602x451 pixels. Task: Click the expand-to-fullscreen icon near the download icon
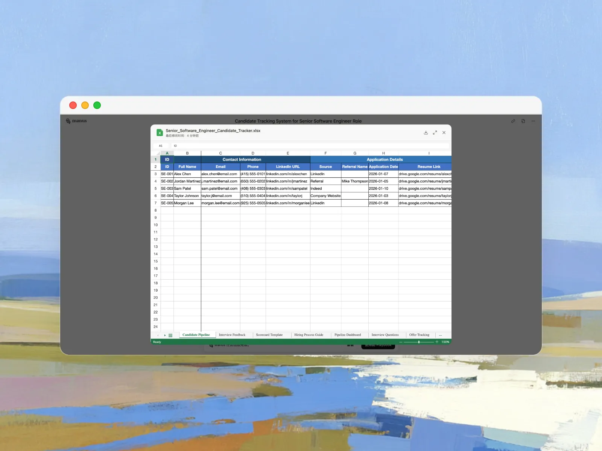(x=435, y=132)
